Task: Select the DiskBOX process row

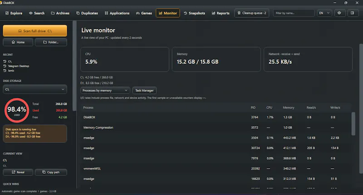Action: (216, 117)
